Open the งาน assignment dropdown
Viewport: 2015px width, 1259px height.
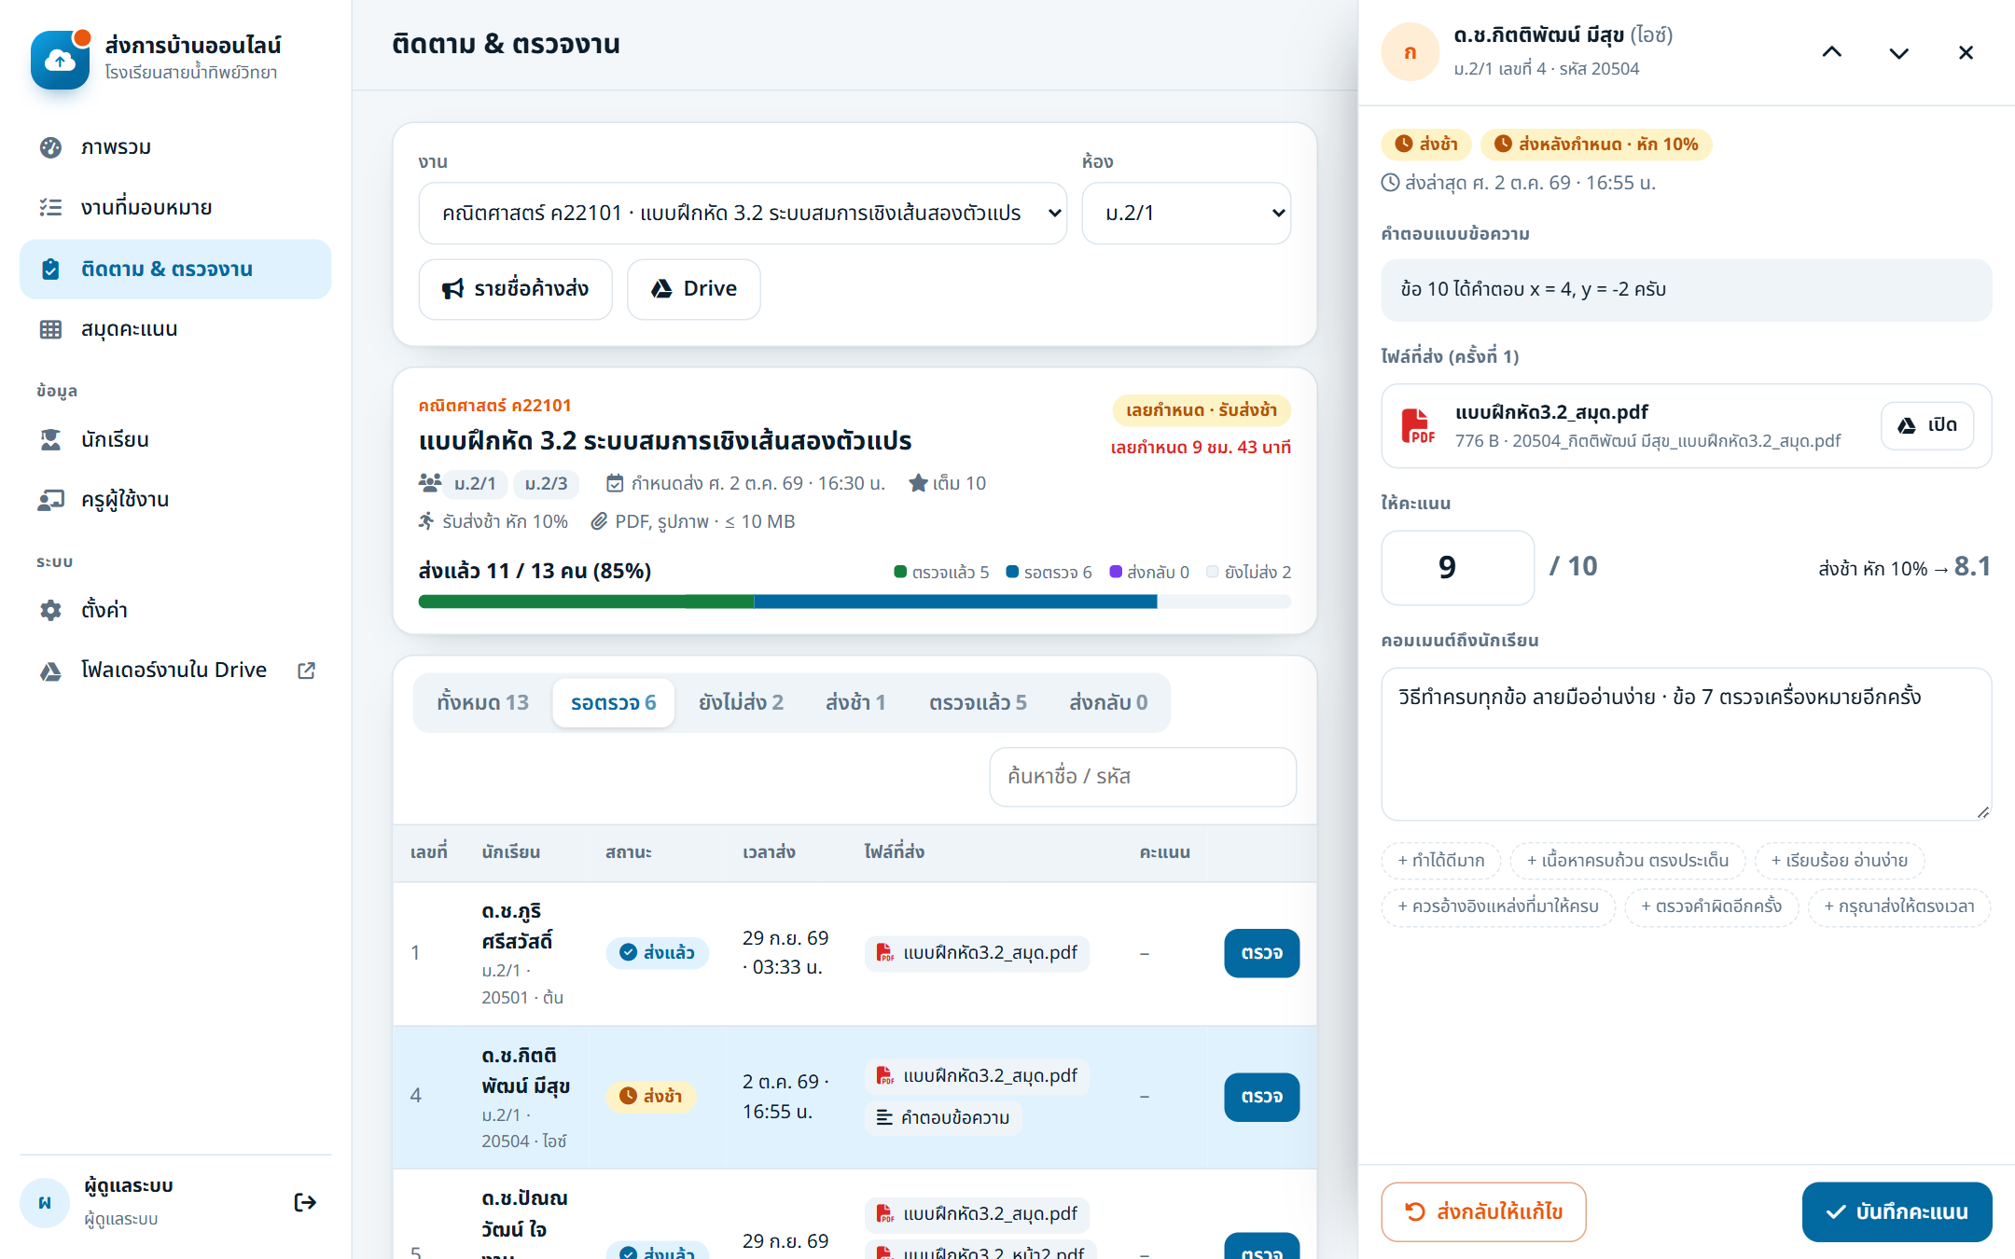click(743, 214)
